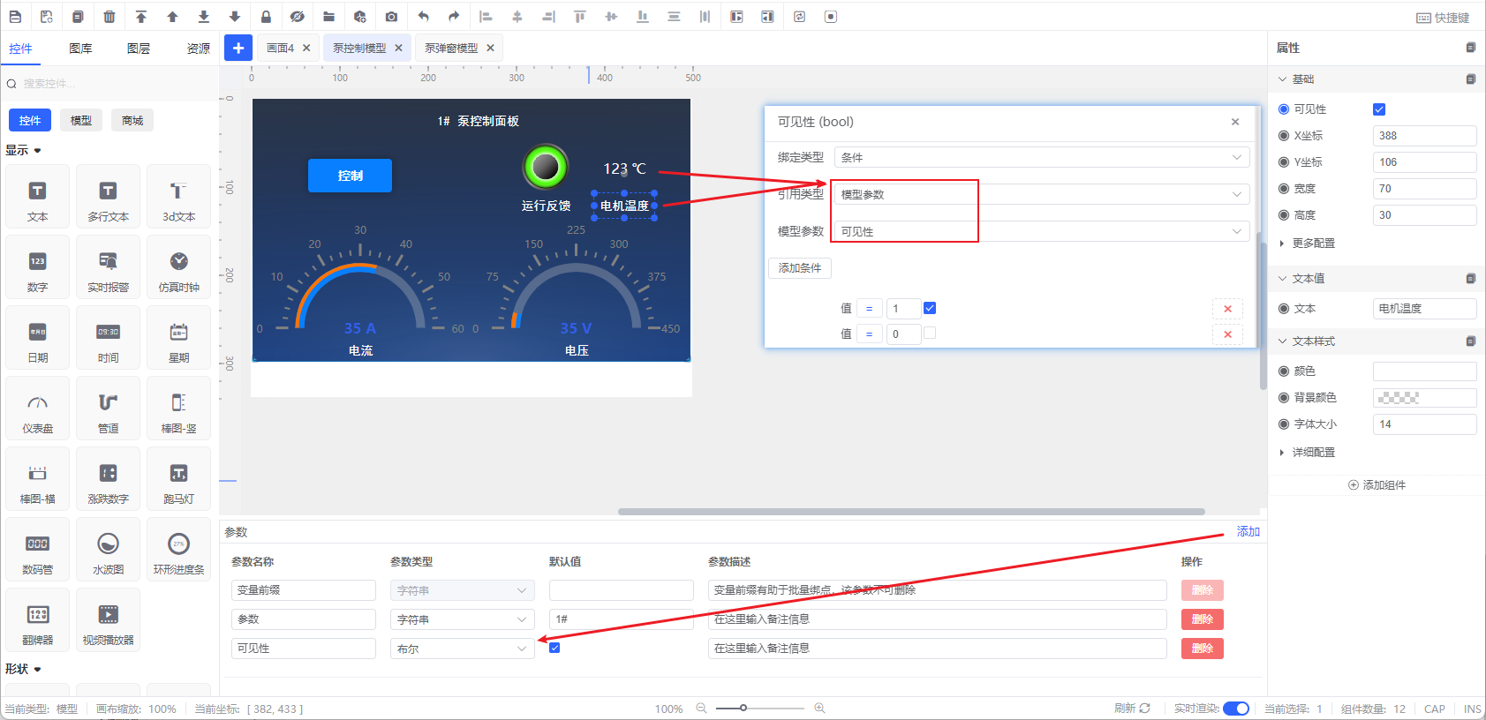1486x720 pixels.
Task: Redo the last action
Action: (454, 17)
